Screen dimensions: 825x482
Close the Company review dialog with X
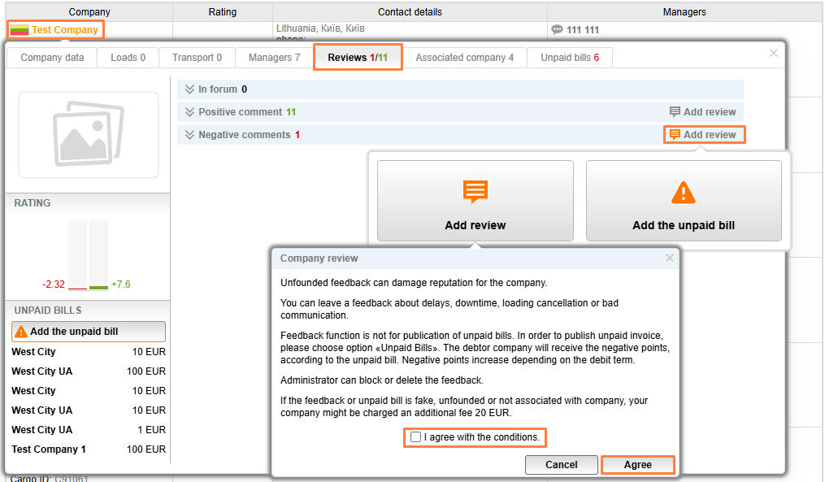(670, 258)
